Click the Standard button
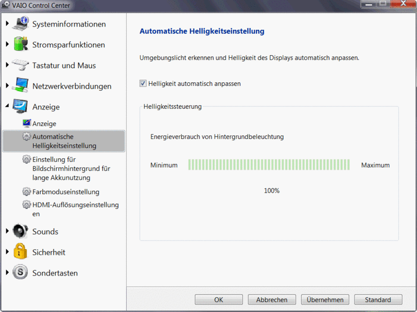 [x=378, y=299]
